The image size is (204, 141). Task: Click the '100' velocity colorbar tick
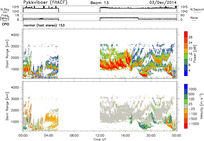click(192, 99)
